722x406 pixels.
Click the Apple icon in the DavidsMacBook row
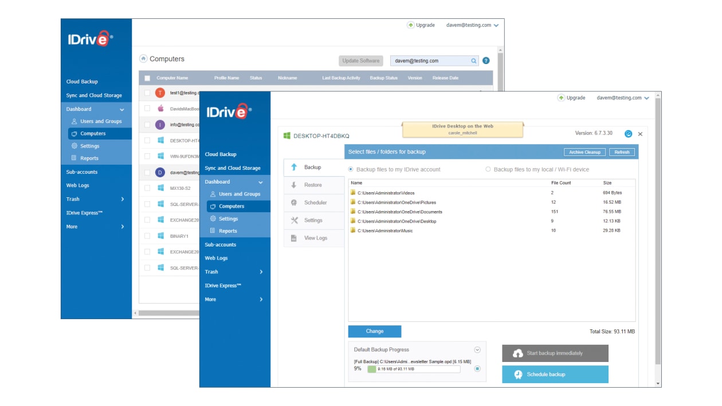pos(161,108)
